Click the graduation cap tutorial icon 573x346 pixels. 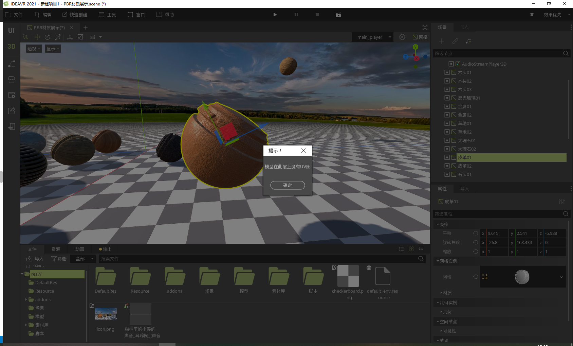click(532, 15)
